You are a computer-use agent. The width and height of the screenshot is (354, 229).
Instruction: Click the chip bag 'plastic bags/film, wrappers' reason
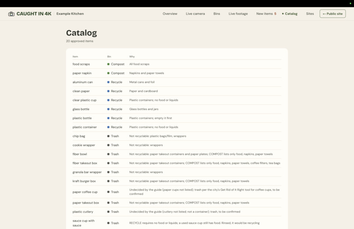158,136
